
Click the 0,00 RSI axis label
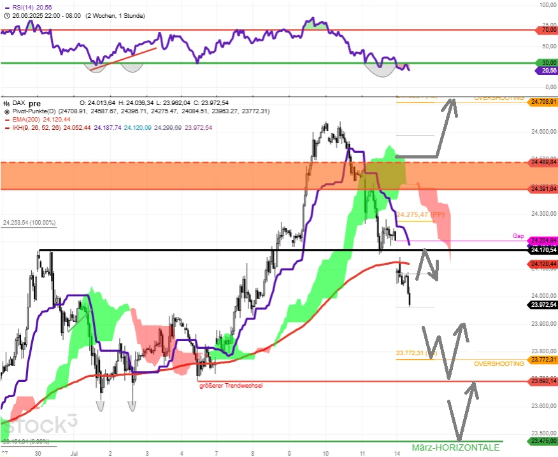(x=551, y=87)
